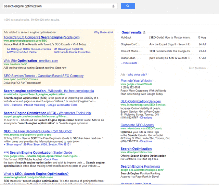Image resolution: width=219 pixels, height=185 pixels.
Task: Open PDF Search Engine Optimization Starter Guide
Action: [41, 153]
